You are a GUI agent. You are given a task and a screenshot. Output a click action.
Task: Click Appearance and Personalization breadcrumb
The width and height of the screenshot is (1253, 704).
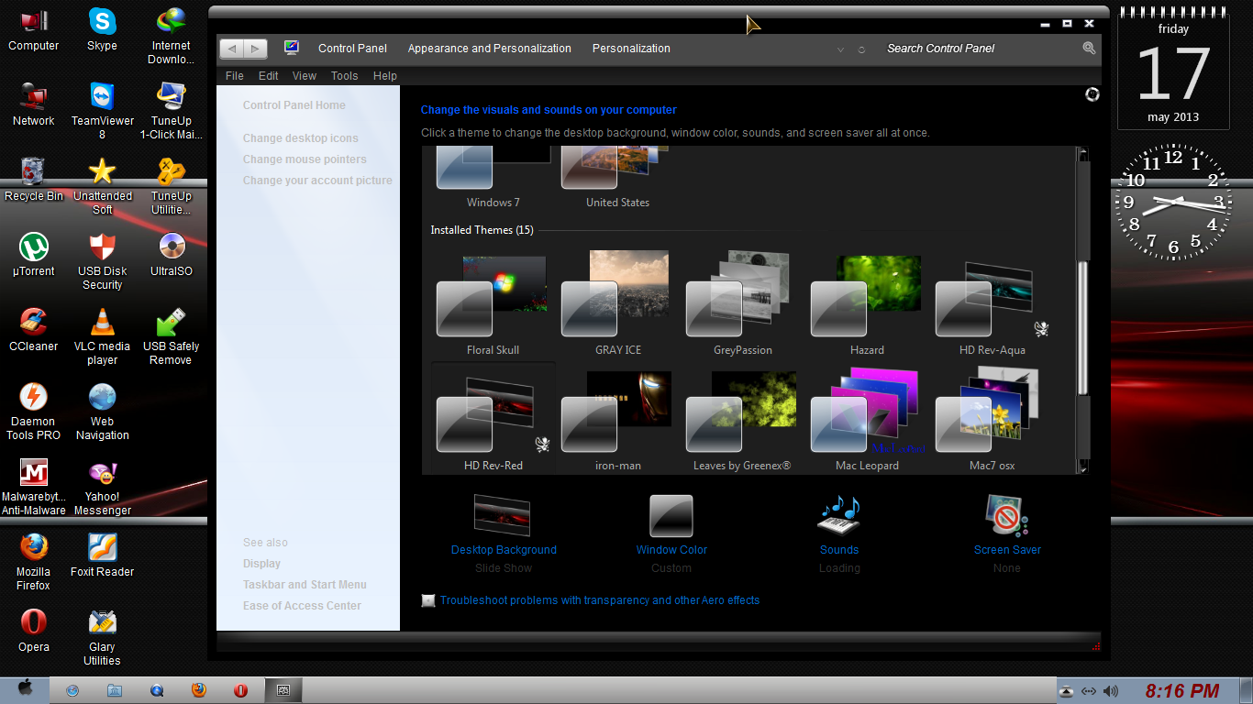pos(490,49)
